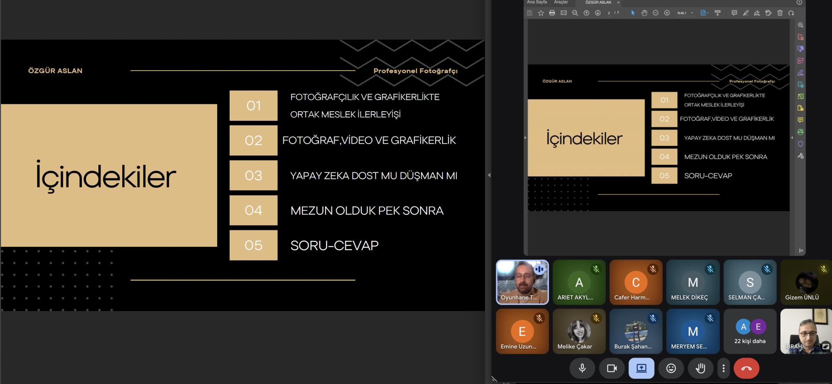Switch to the Araçlar tab

561,2
